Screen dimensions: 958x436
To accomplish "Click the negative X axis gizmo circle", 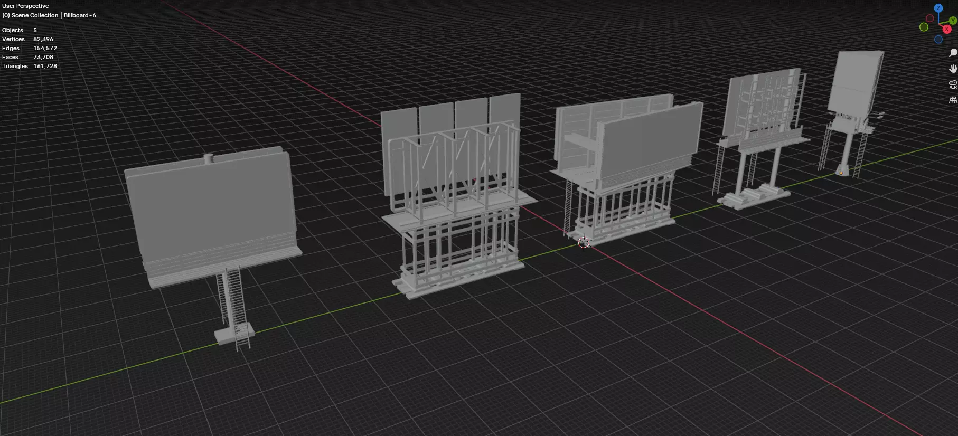I will (929, 18).
